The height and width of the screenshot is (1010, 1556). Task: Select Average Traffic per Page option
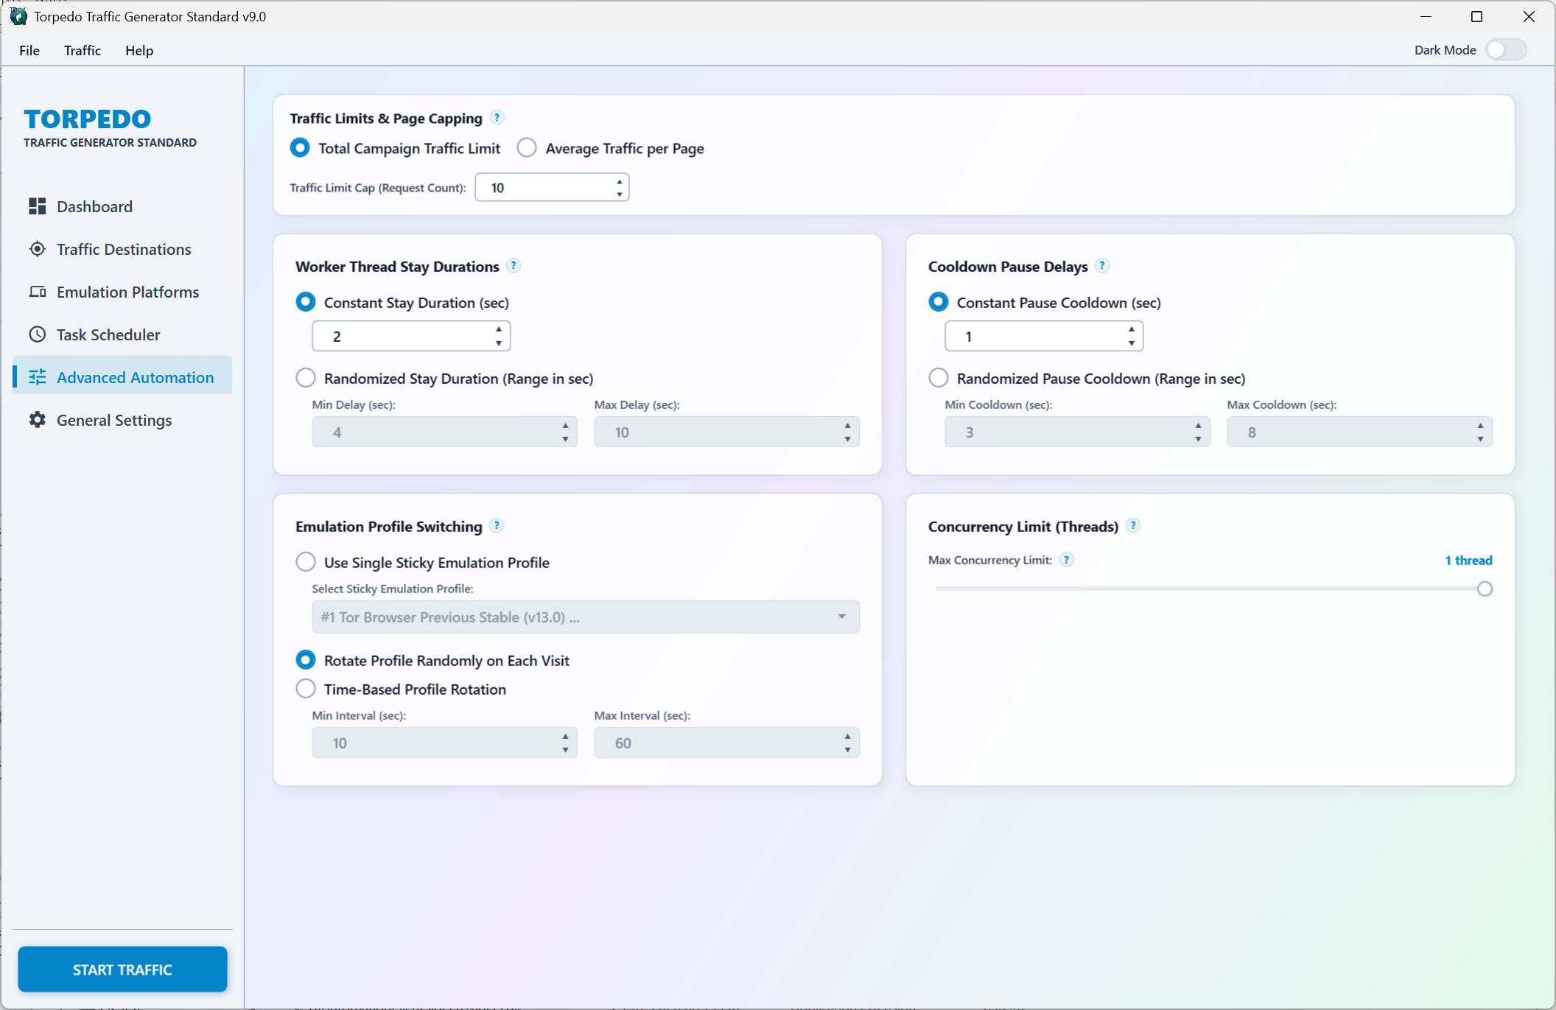click(x=527, y=148)
